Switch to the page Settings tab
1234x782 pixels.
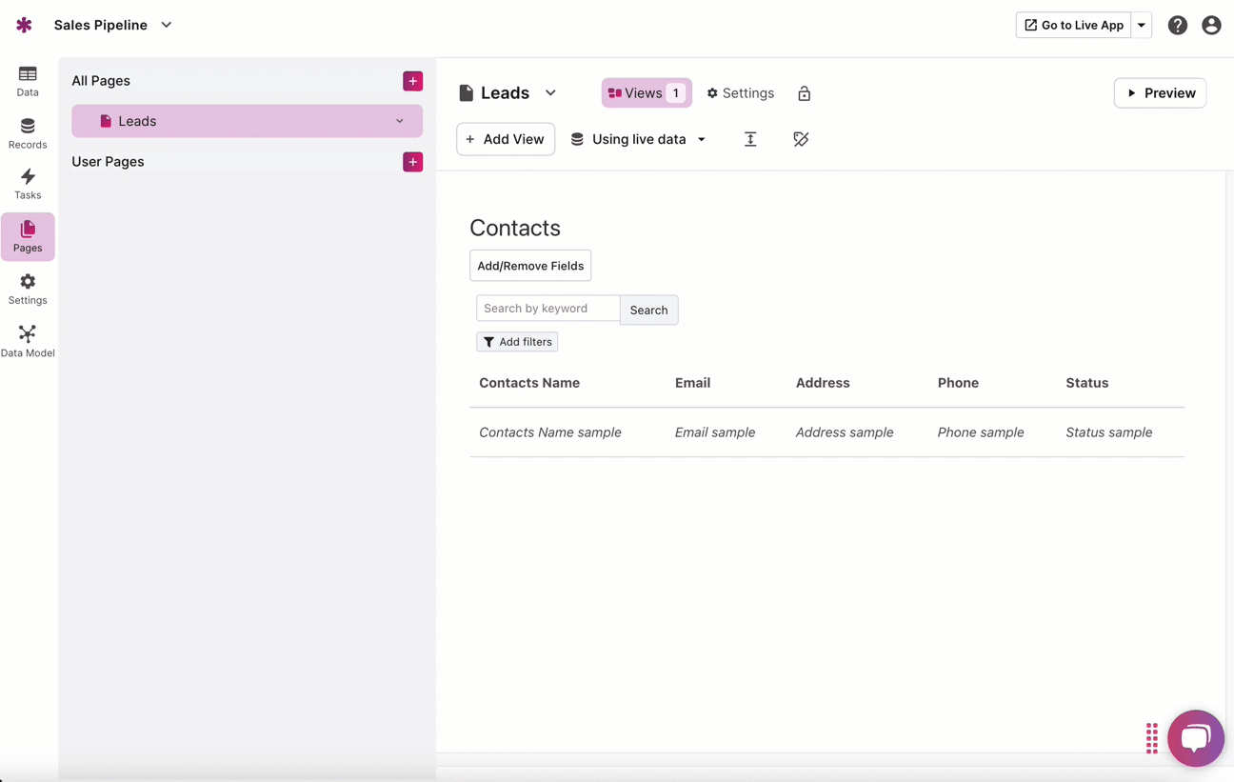click(740, 93)
